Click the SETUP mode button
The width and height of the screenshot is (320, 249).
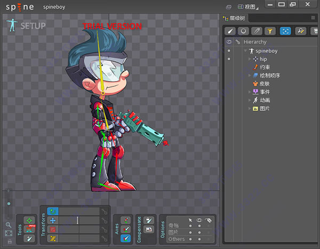(x=26, y=26)
